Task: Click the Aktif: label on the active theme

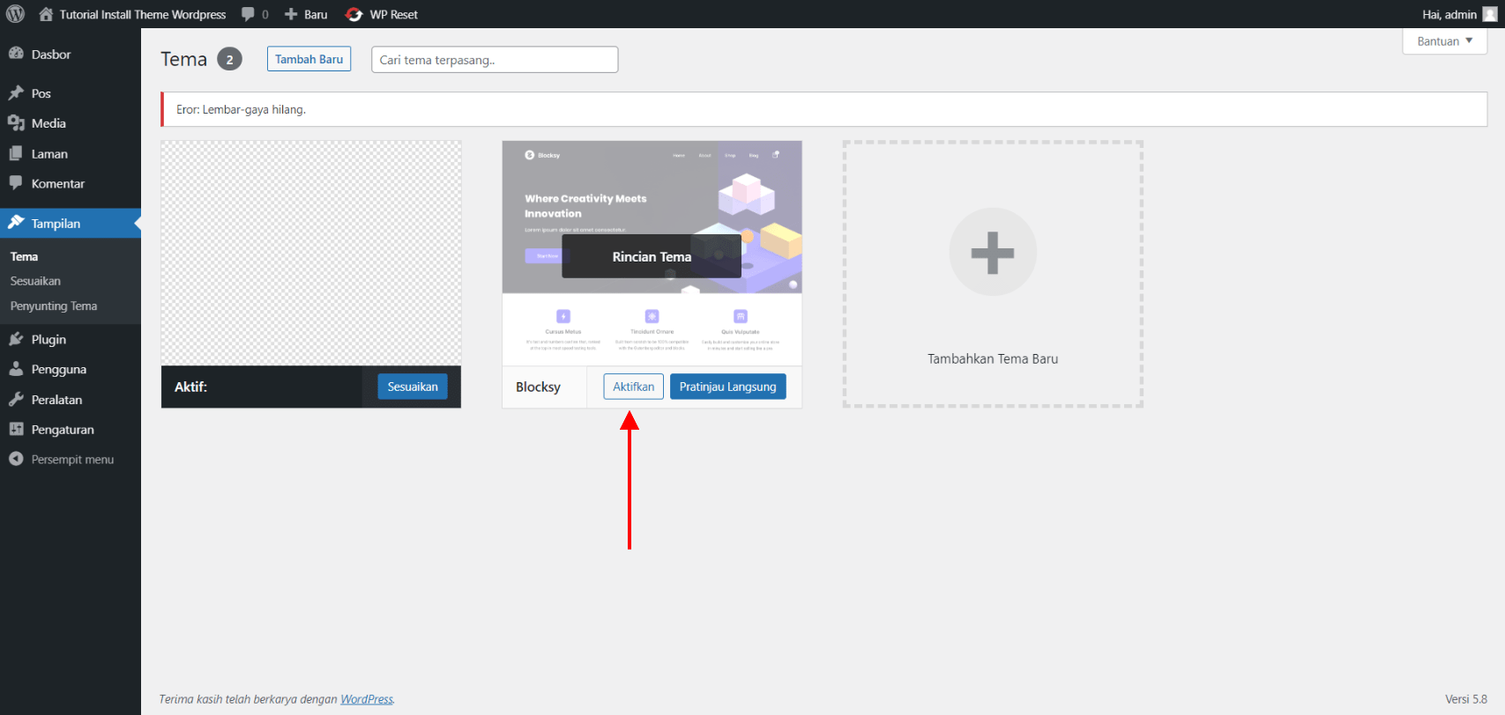Action: pyautogui.click(x=190, y=387)
